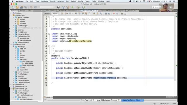Open the ServiciosCRUDImplementacion.java tab
This screenshot has width=187, height=105.
[x=112, y=11]
